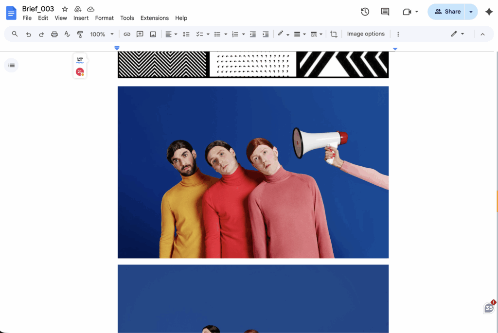Image resolution: width=498 pixels, height=333 pixels.
Task: Show document outline sidebar
Action: [12, 65]
